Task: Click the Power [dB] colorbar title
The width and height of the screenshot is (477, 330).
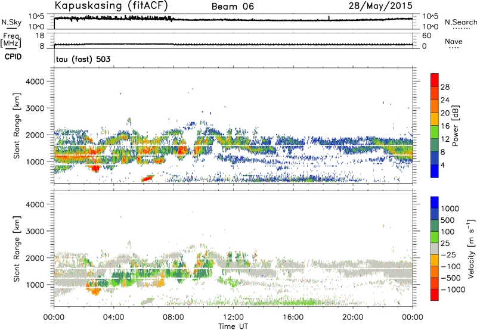Action: click(455, 126)
